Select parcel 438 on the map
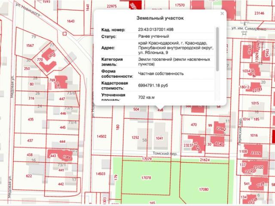 point(30,154)
